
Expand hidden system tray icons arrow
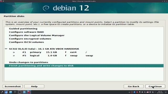pos(155,92)
